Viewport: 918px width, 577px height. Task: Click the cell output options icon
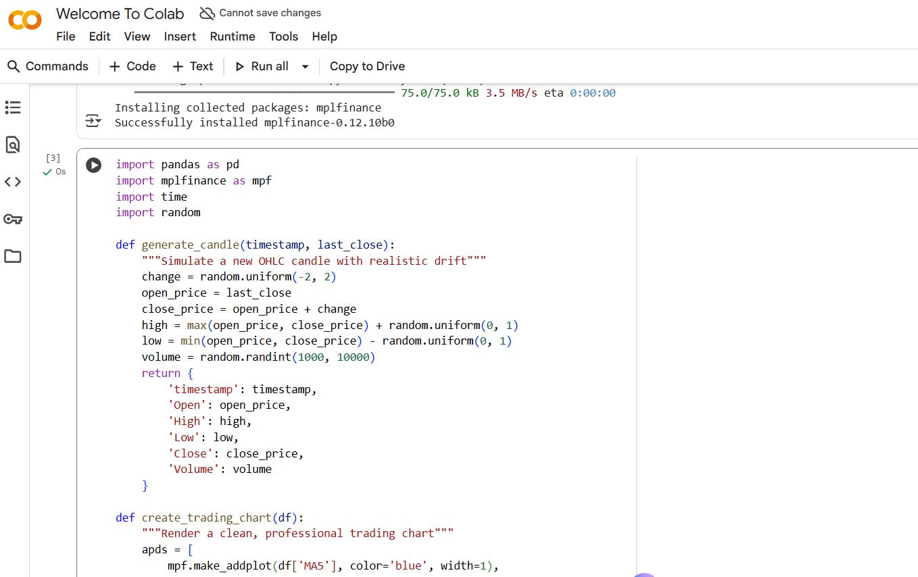[x=92, y=121]
